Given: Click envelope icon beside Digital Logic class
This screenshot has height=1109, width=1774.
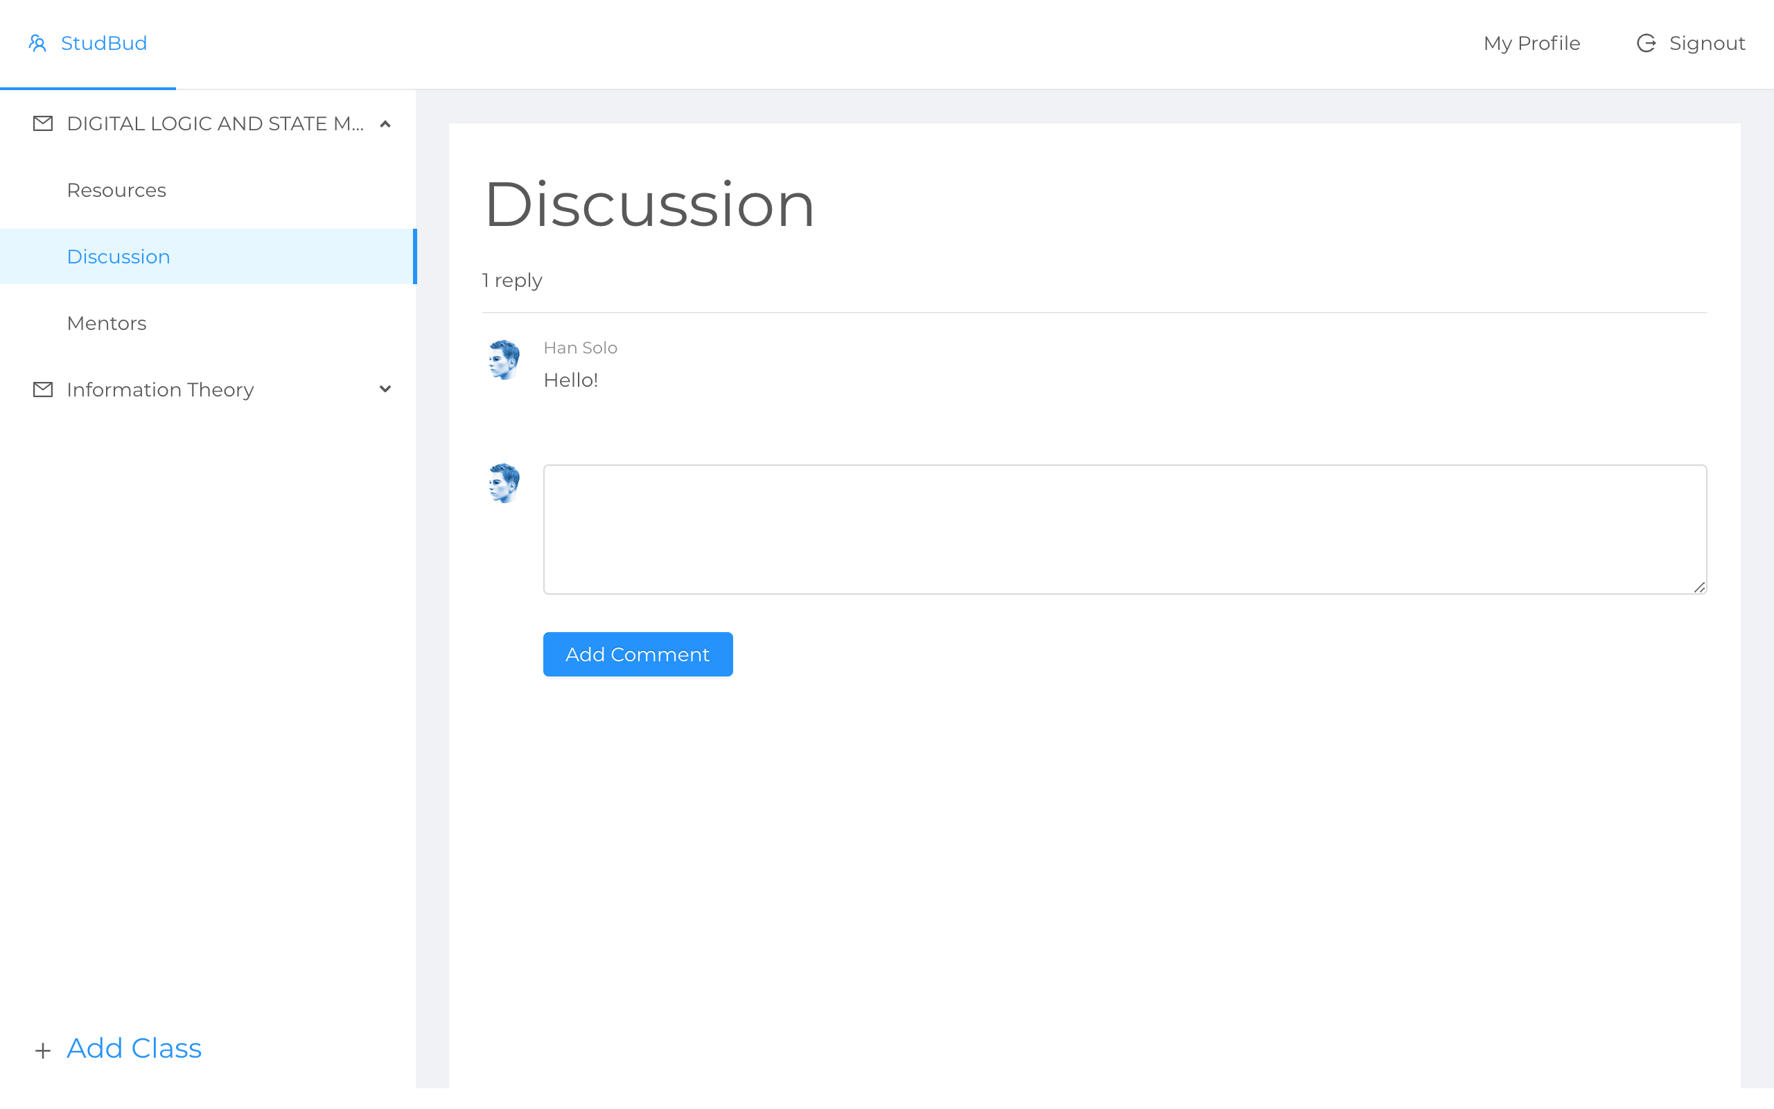Looking at the screenshot, I should (x=43, y=123).
